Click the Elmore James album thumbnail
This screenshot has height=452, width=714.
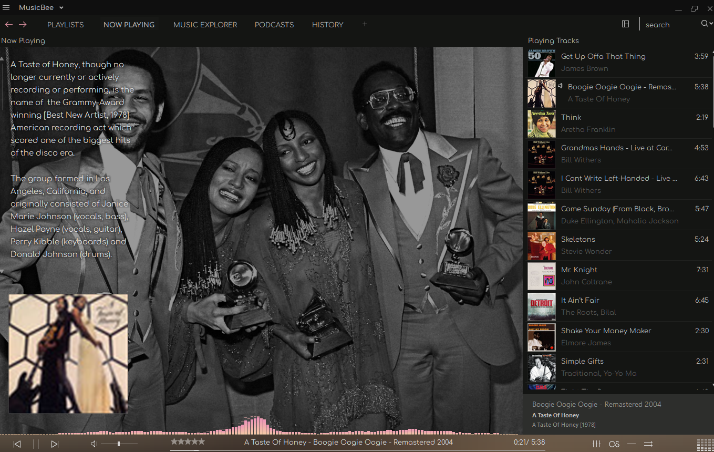click(541, 337)
